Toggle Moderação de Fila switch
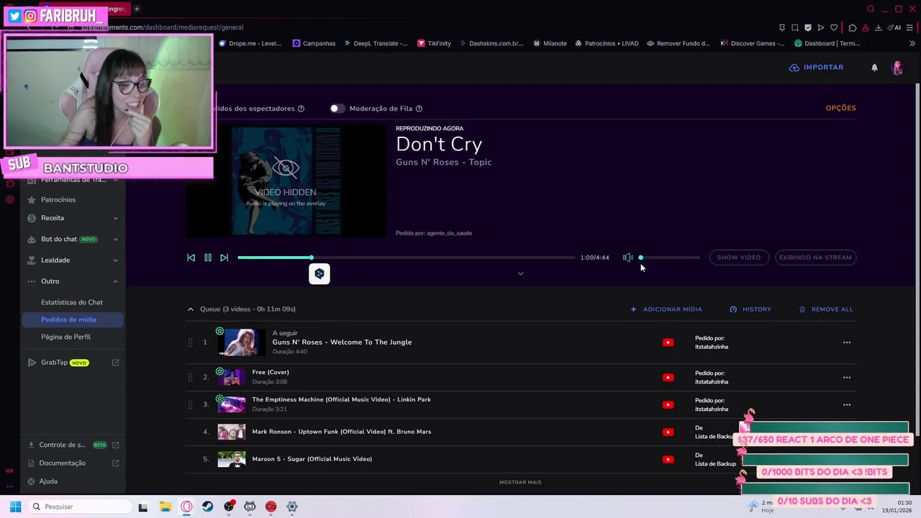This screenshot has width=921, height=518. point(337,109)
